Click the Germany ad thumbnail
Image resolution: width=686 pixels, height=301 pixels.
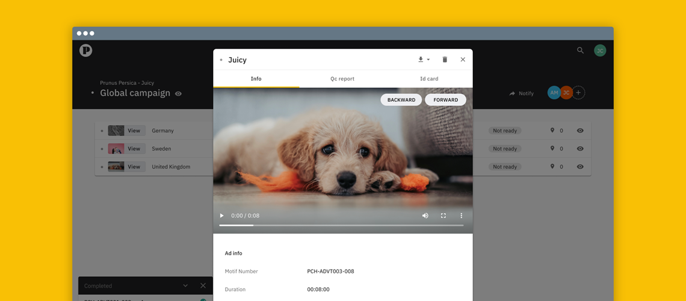point(116,131)
